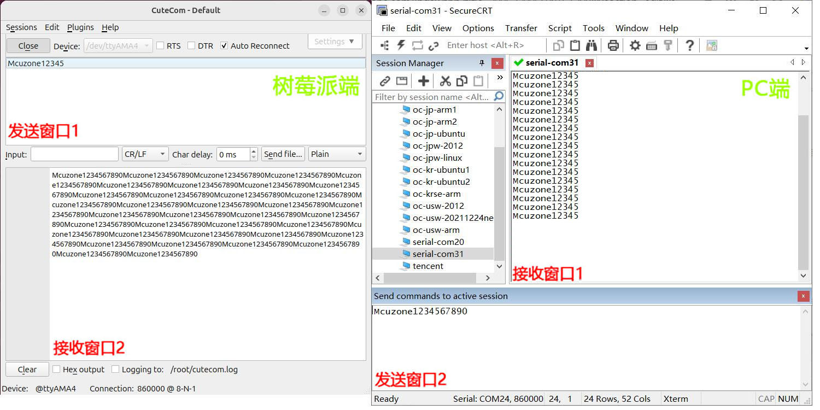
Task: Adjust the Char delay spinner arrows
Action: coord(254,154)
